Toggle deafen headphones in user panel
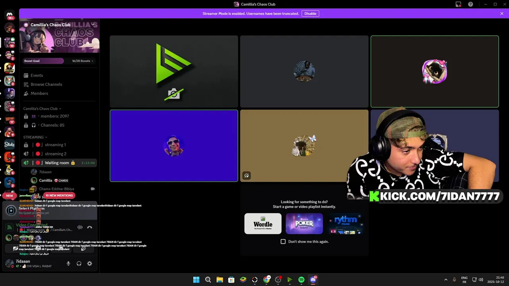This screenshot has height=286, width=509. (79, 263)
